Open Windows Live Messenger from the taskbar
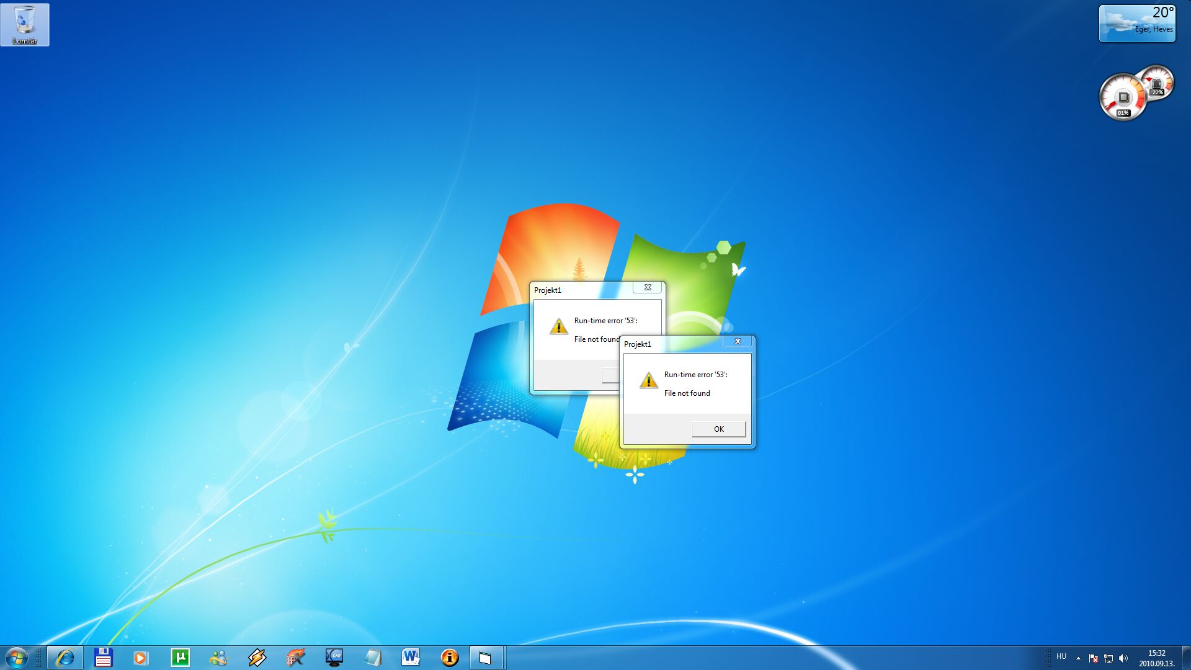Image resolution: width=1191 pixels, height=670 pixels. pos(218,658)
